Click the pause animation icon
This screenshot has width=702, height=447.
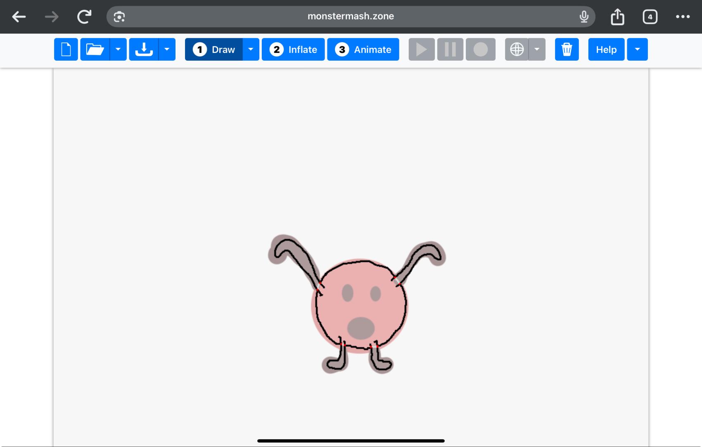pyautogui.click(x=450, y=49)
